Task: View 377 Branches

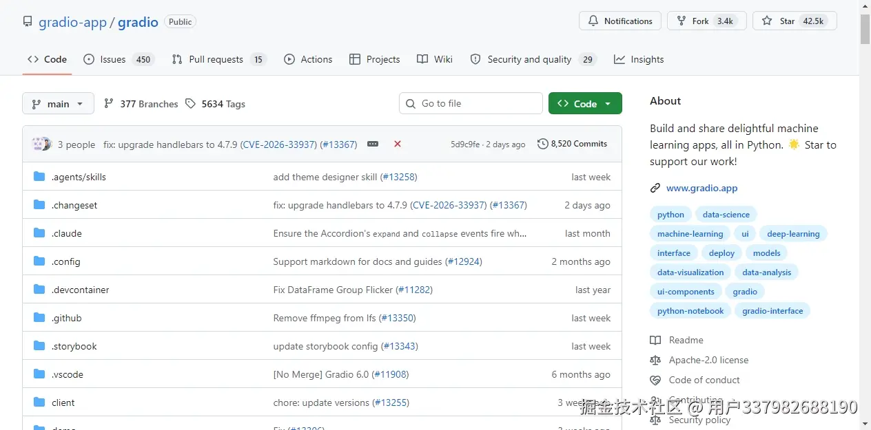Action: [x=141, y=104]
